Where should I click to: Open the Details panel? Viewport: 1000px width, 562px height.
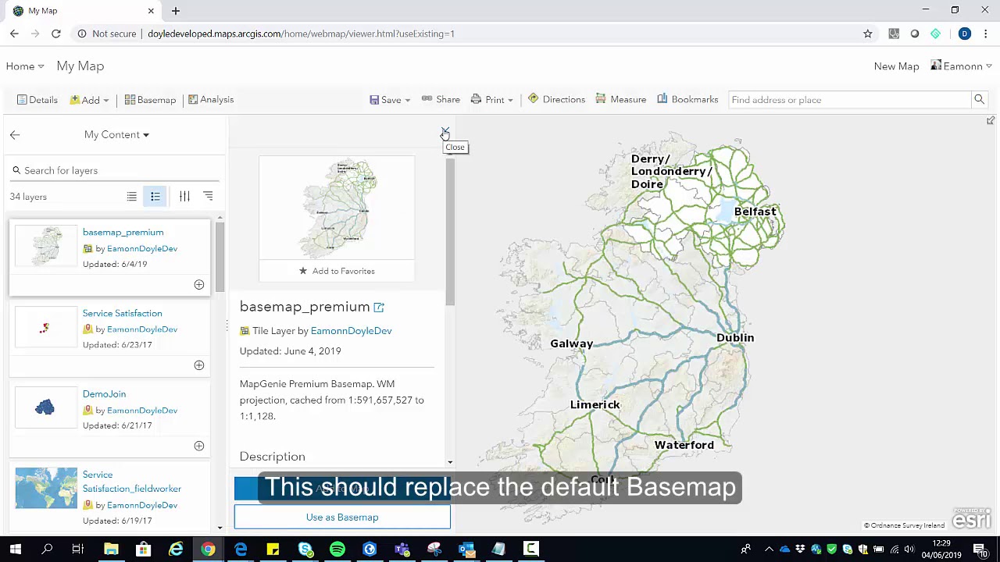tap(37, 100)
